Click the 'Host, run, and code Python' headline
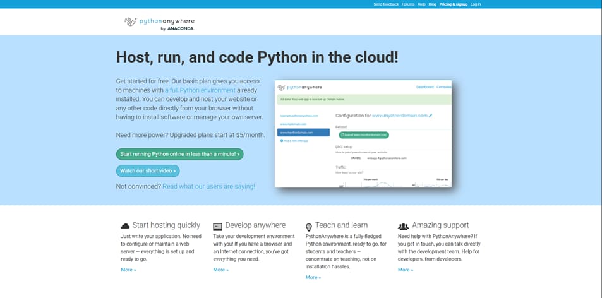Viewport: 602px width, 298px height. click(257, 57)
